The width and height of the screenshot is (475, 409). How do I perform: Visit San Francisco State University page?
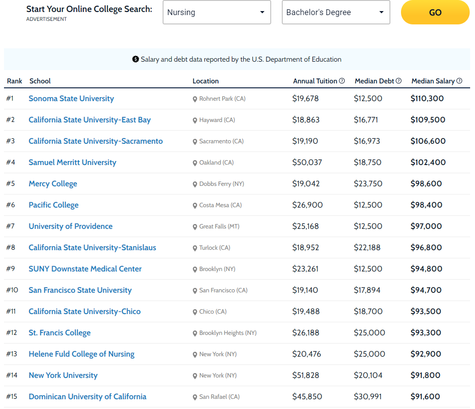tap(80, 290)
